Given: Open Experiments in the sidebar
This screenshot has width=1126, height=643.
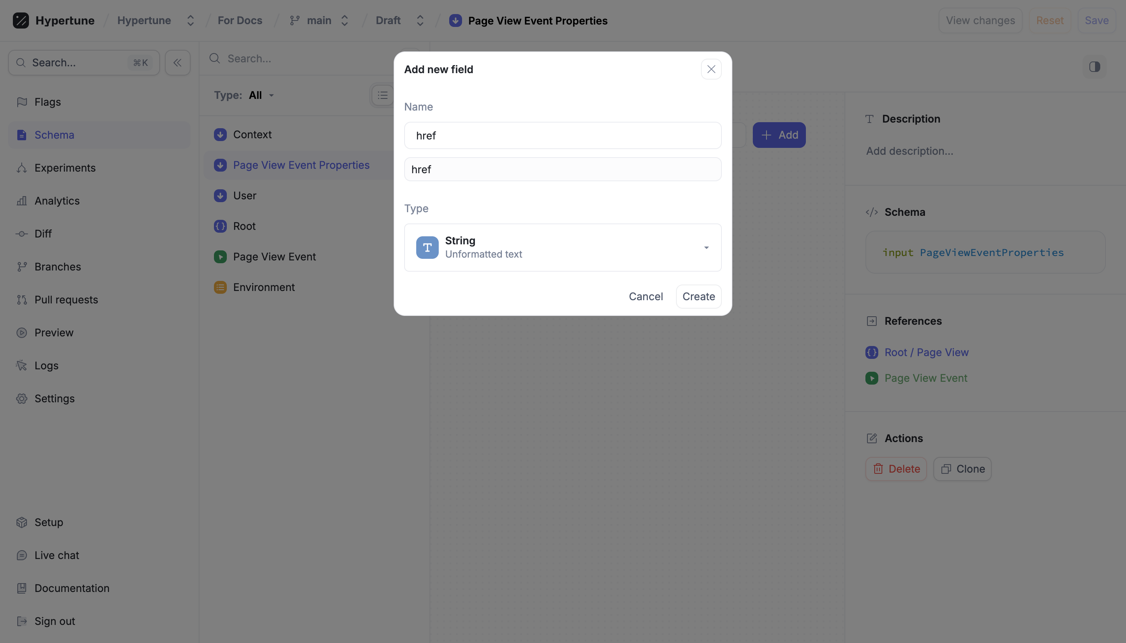Looking at the screenshot, I should tap(65, 168).
